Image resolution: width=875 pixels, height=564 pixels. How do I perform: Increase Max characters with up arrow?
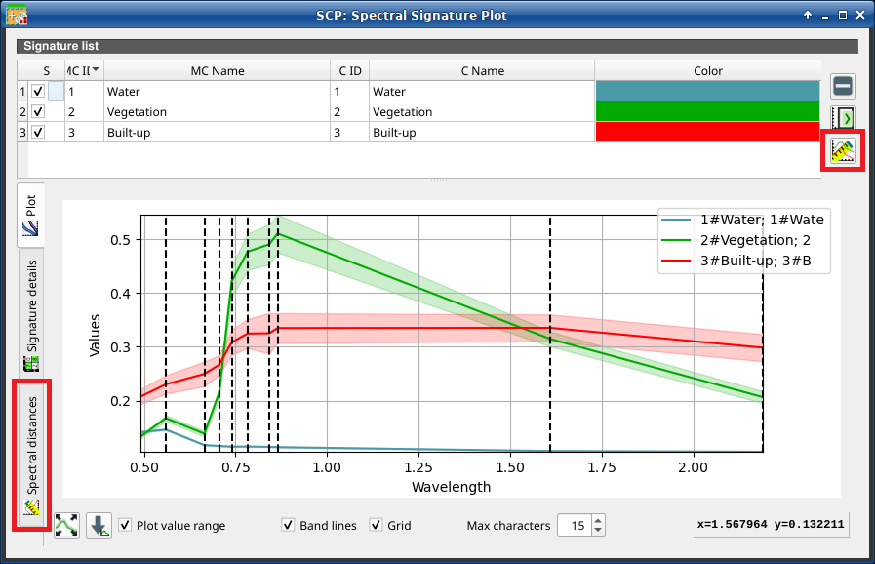(597, 520)
